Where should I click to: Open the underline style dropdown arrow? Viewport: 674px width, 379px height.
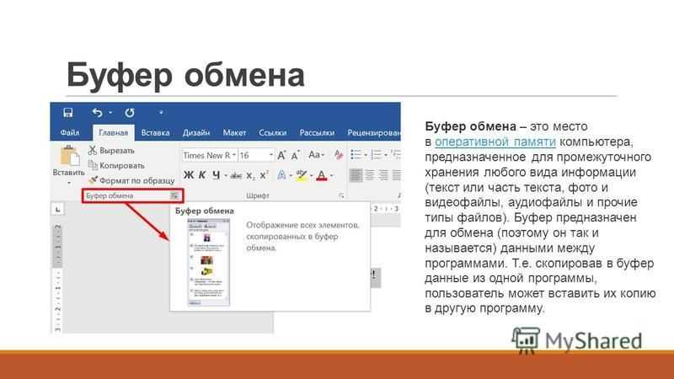pos(225,175)
